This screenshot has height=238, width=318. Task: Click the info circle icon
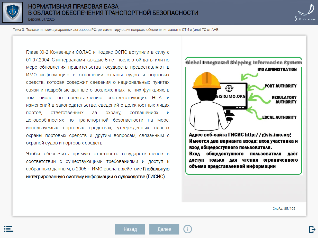pyautogui.click(x=188, y=229)
